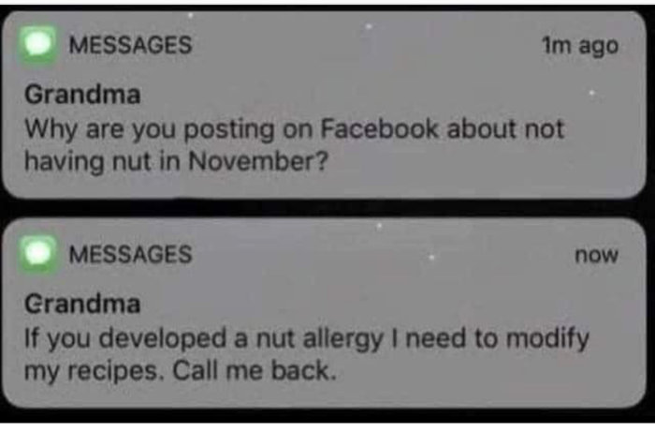
Task: Open the 'Why are you posting on Facebook' message
Action: 295,145
